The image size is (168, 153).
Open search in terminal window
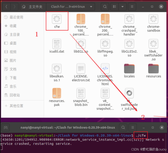[123, 128]
